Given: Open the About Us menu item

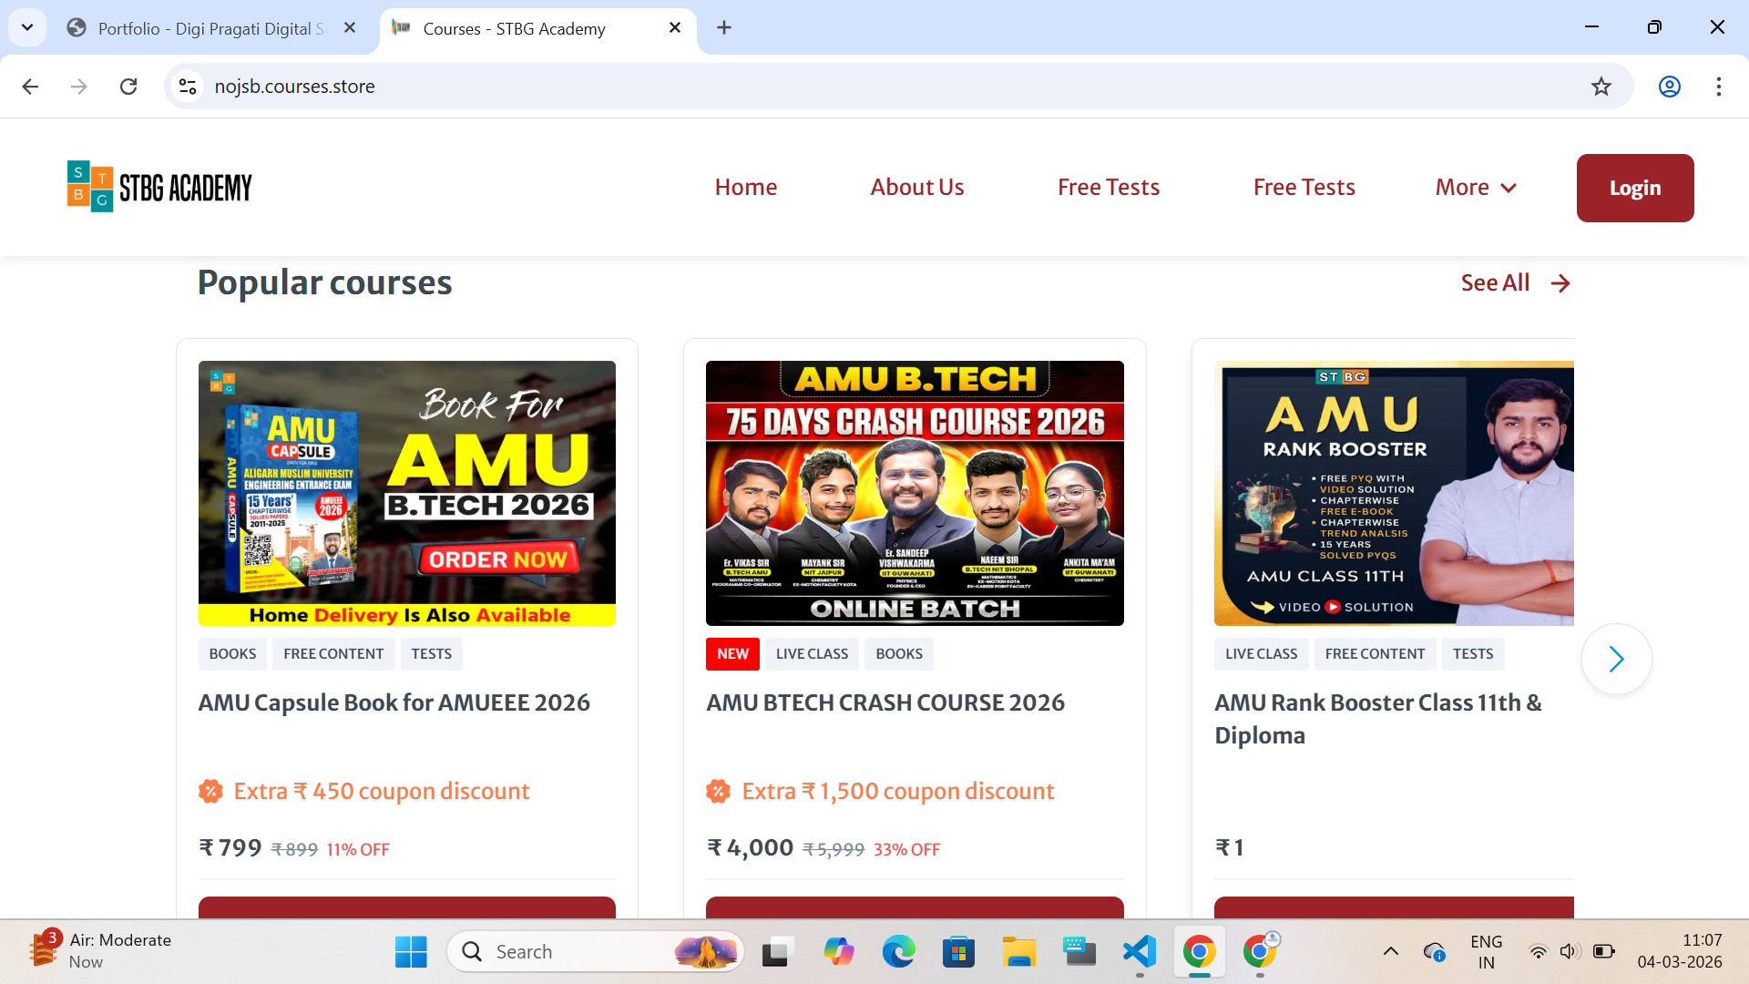Looking at the screenshot, I should 916,188.
